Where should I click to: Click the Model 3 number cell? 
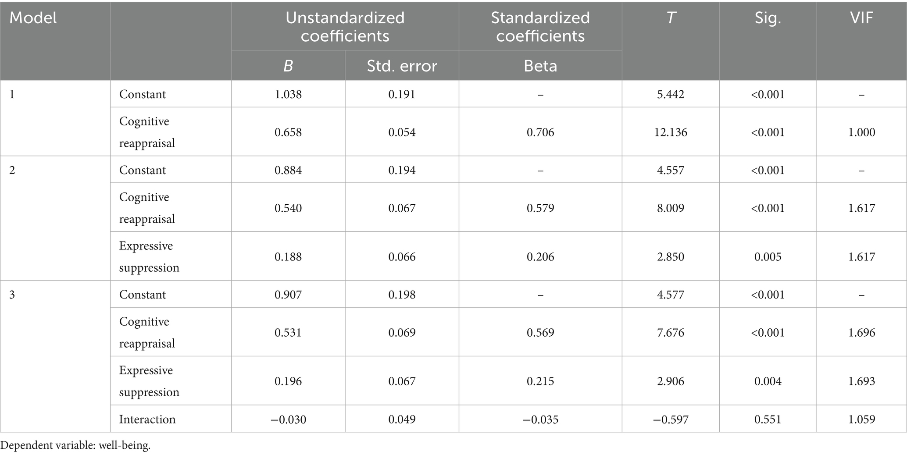(12, 294)
